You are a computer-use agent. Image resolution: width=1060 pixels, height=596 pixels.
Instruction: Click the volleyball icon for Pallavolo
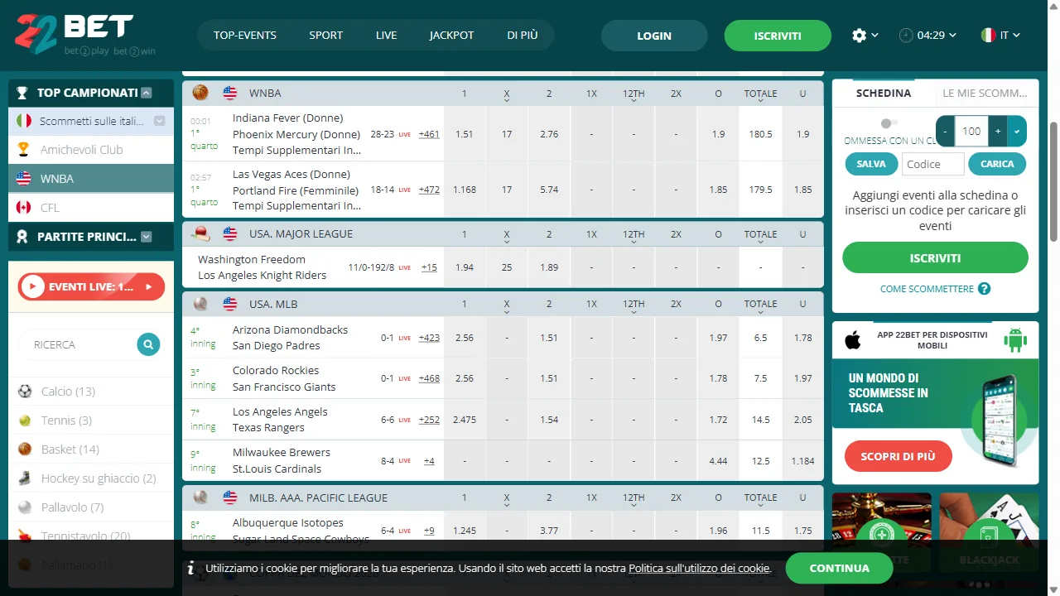pos(25,507)
